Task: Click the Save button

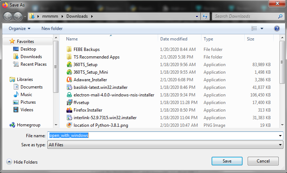Action: (x=227, y=161)
